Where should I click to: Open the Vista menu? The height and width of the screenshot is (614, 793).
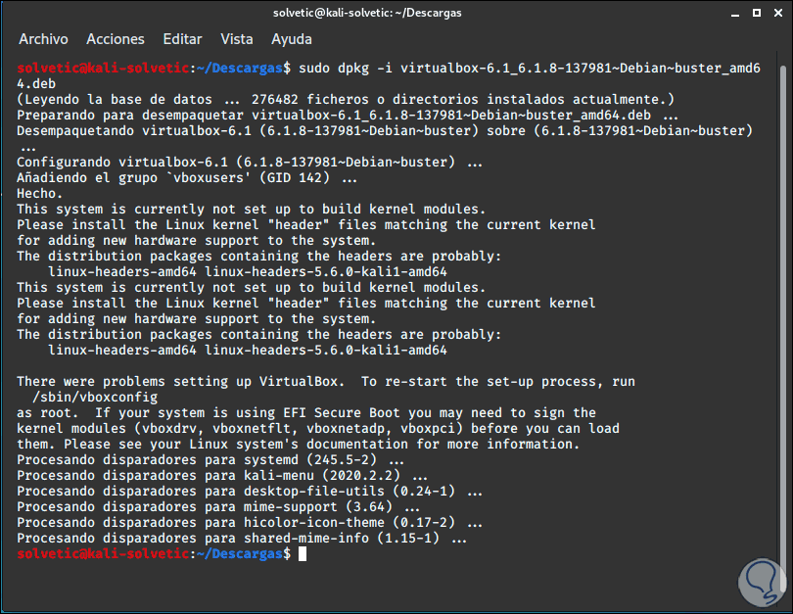click(236, 39)
